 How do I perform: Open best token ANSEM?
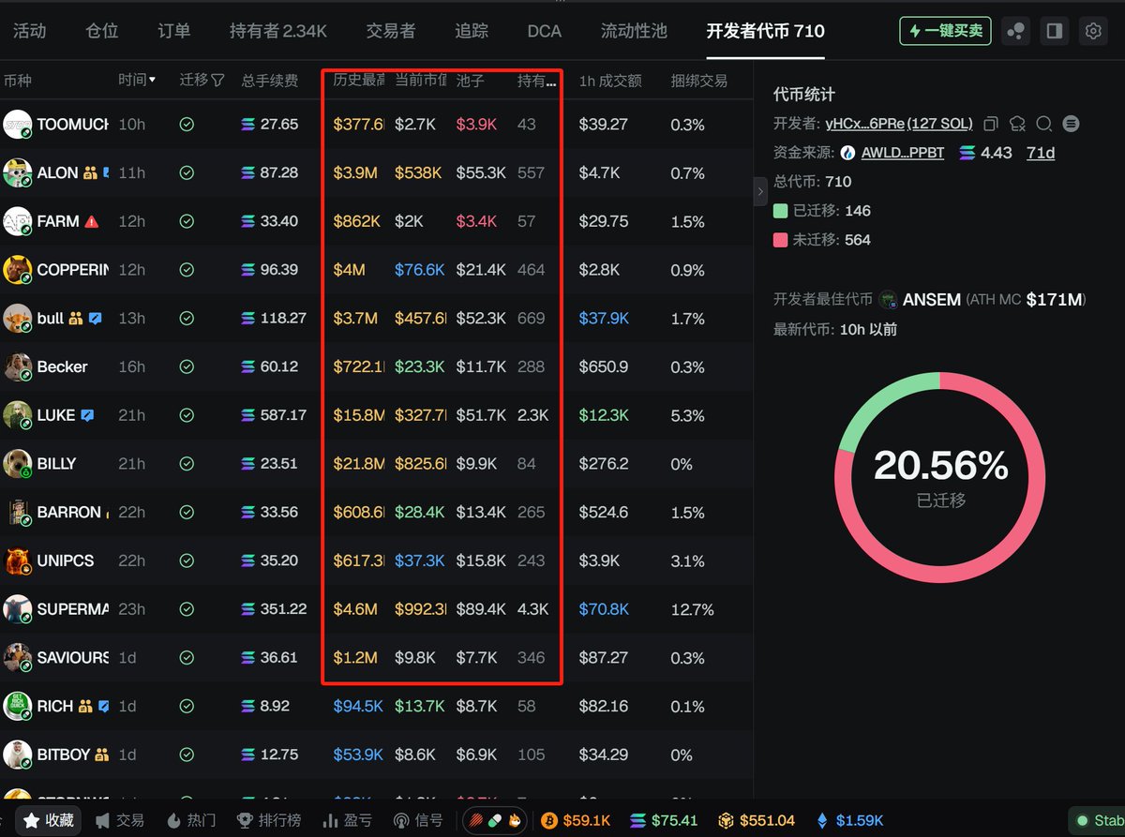(931, 300)
